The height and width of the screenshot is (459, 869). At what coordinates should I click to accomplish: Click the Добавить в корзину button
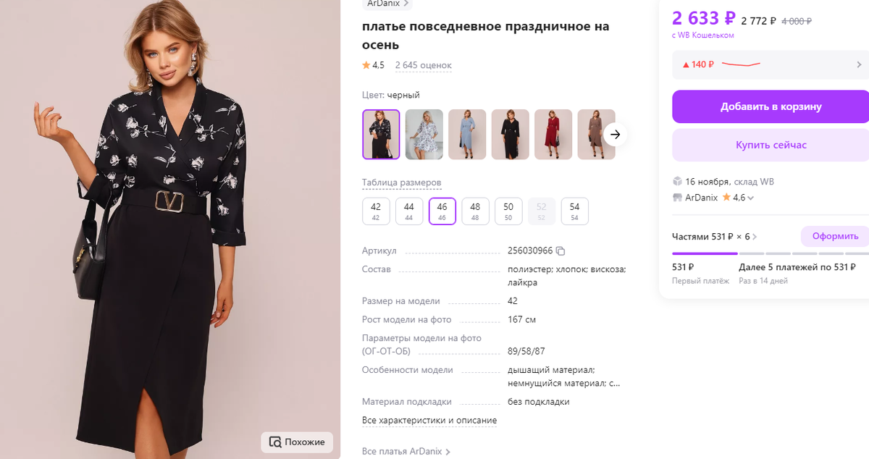770,106
